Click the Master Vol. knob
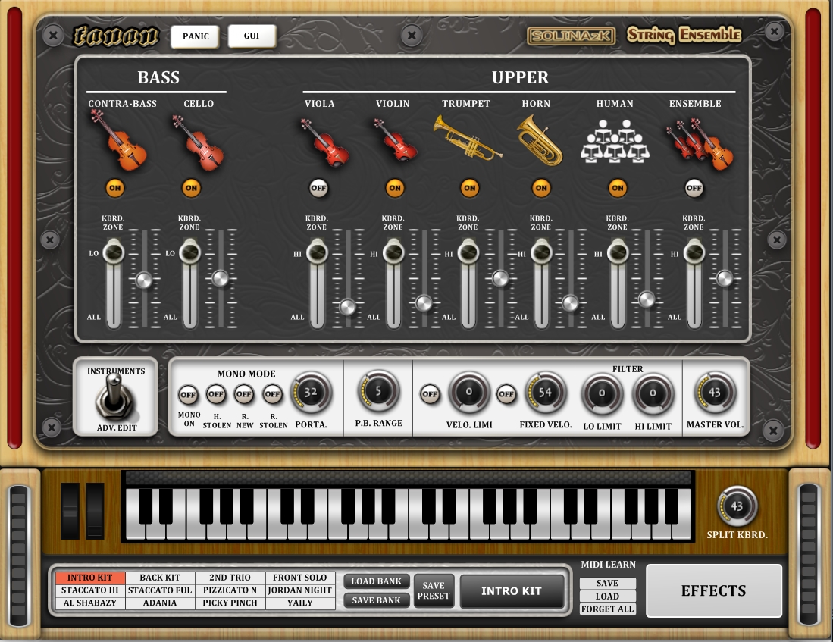 [715, 393]
